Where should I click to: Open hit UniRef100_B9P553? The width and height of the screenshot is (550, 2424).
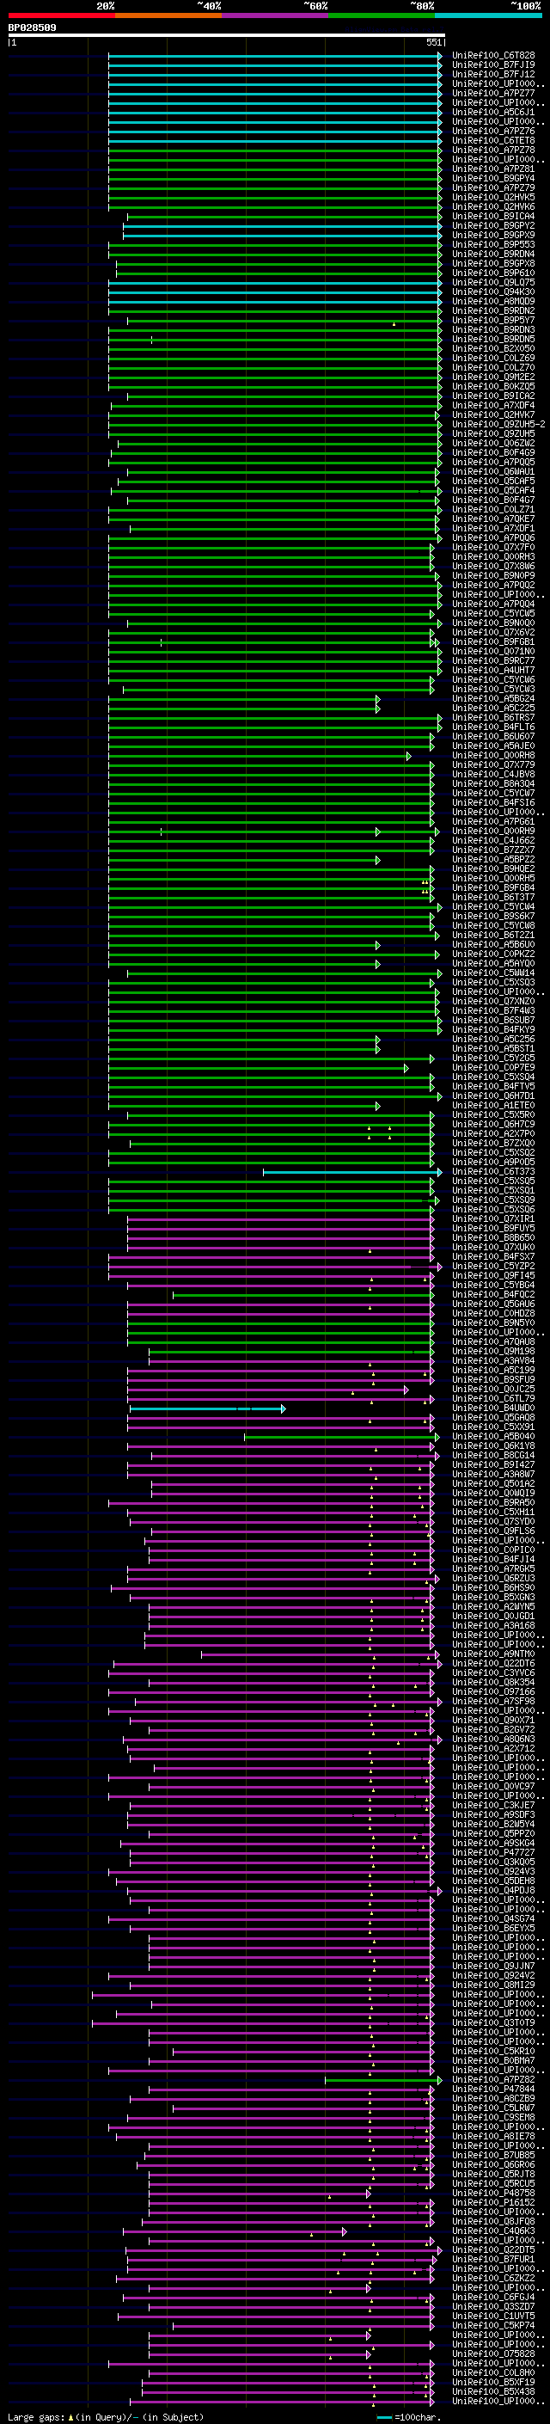tap(493, 245)
